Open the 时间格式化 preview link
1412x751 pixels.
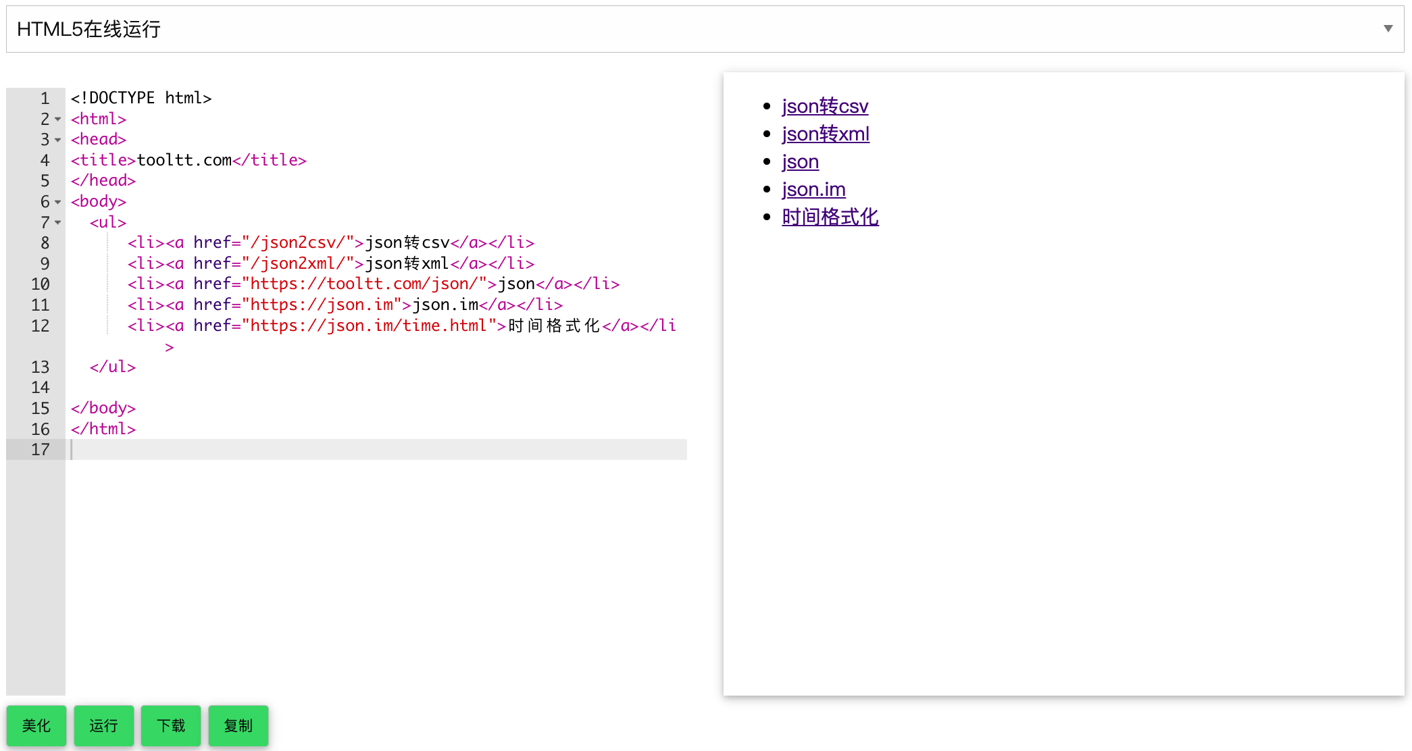coord(830,217)
